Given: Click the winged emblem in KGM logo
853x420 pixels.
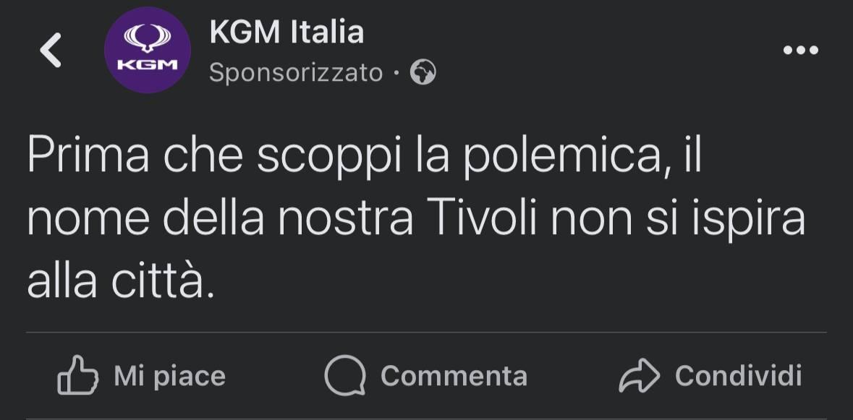Looking at the screenshot, I should (x=148, y=38).
